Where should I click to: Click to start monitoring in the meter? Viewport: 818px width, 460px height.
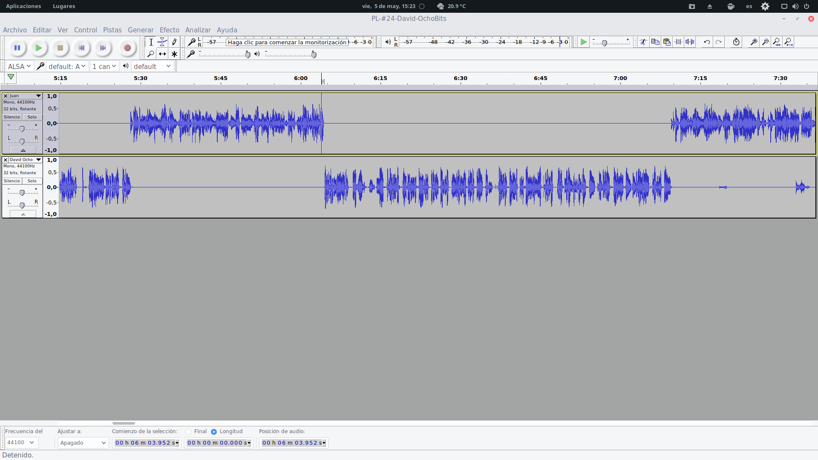pos(287,42)
